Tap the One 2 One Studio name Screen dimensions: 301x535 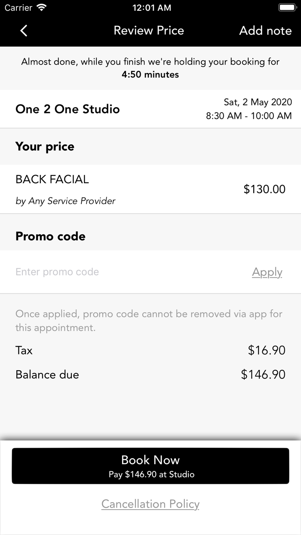[x=68, y=109]
